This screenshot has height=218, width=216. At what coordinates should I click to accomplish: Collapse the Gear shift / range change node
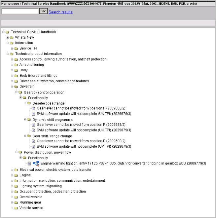coord(25,136)
